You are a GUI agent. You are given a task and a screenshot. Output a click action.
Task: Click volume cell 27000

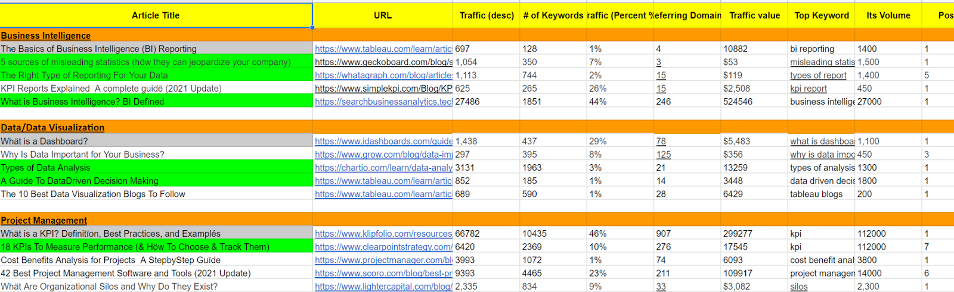[x=888, y=102]
